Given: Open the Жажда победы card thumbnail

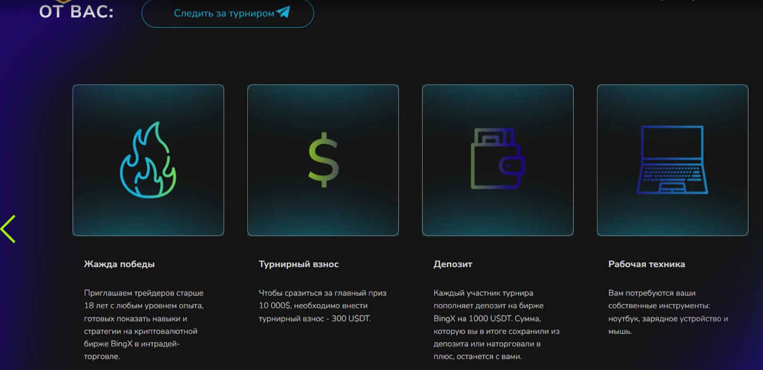Looking at the screenshot, I should 148,160.
